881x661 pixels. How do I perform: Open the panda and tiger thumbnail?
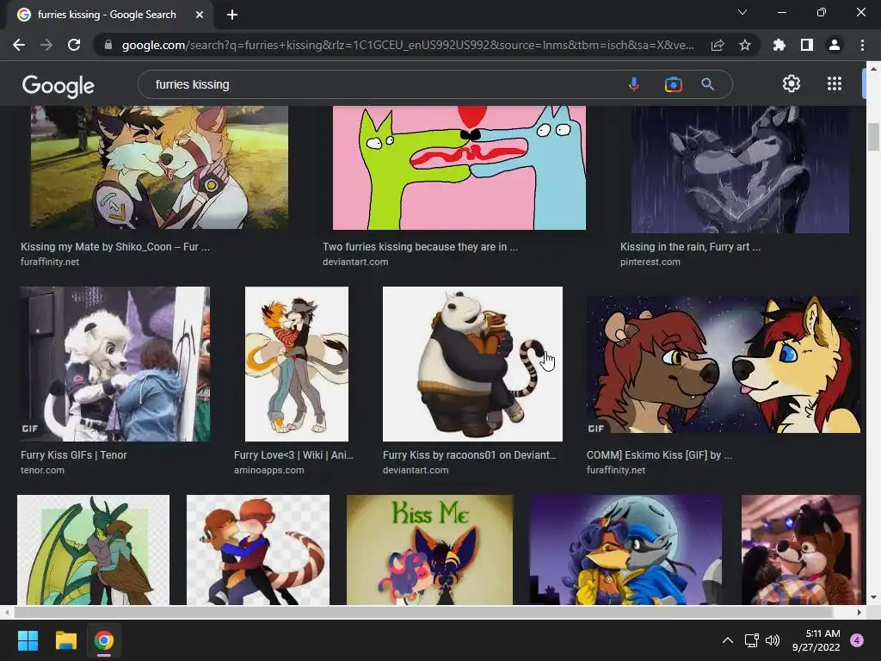click(472, 364)
